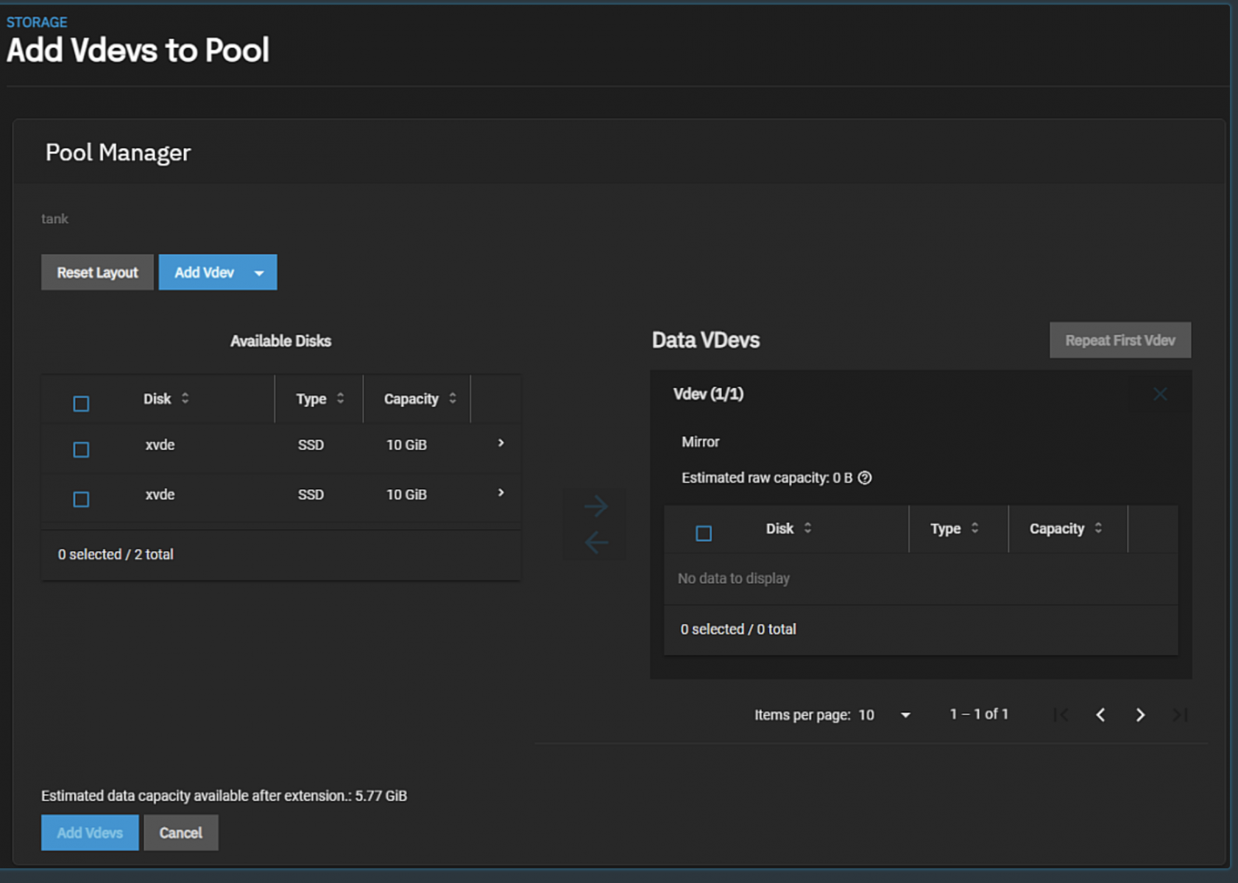The image size is (1238, 883).
Task: Click the second row's 10 GiB capacity
Action: 406,494
